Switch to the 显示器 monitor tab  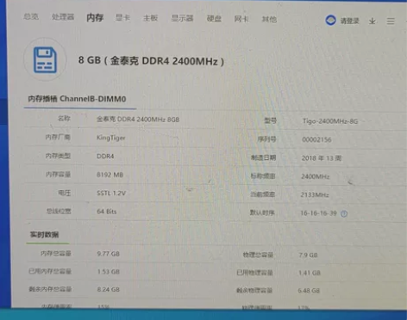(182, 18)
